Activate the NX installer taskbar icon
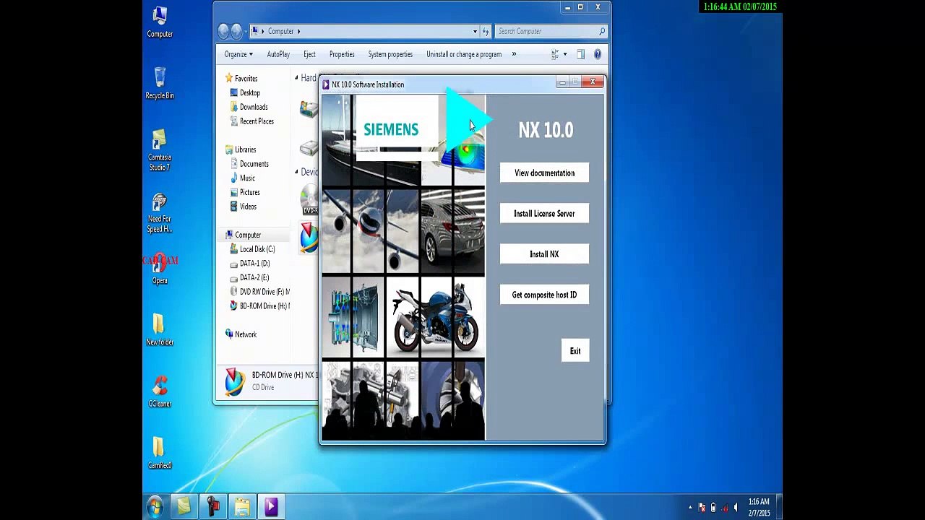This screenshot has width=925, height=520. (270, 506)
